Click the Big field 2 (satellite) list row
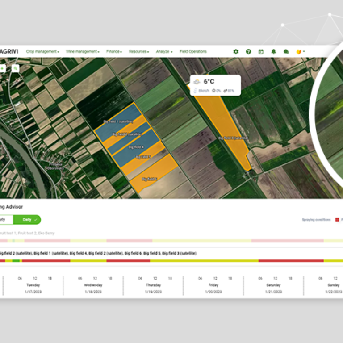Image resolution: width=343 pixels, height=343 pixels. [98, 253]
